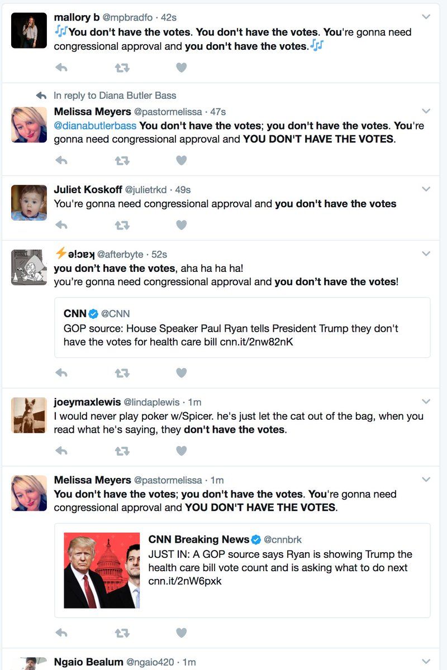
Task: Like Juliet Koskoff's tweet
Action: pyautogui.click(x=181, y=225)
